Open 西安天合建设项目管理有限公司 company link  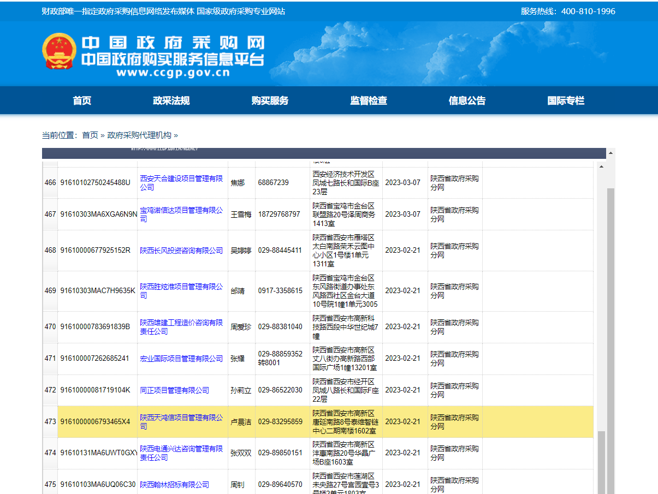[182, 182]
